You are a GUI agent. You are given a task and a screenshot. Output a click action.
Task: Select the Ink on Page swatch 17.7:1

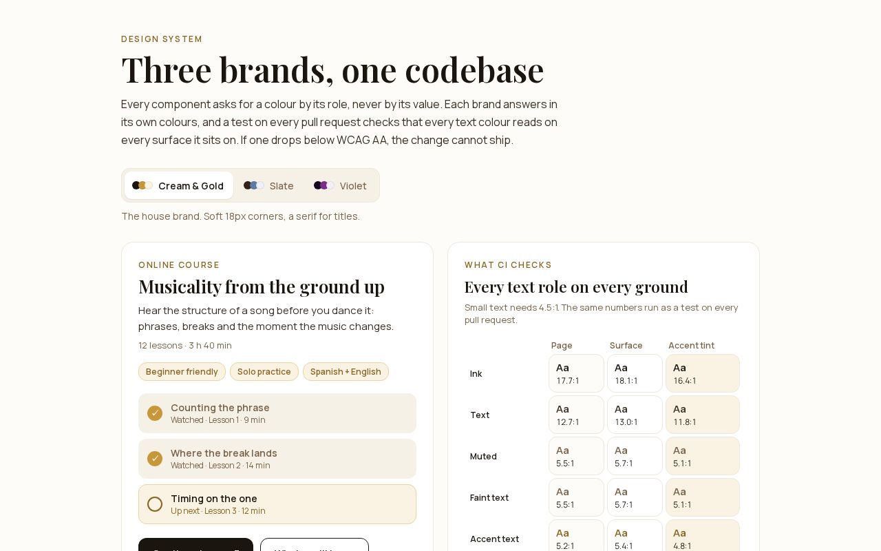[576, 373]
